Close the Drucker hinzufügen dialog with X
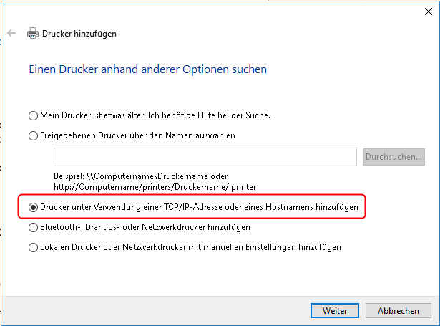 (x=428, y=11)
